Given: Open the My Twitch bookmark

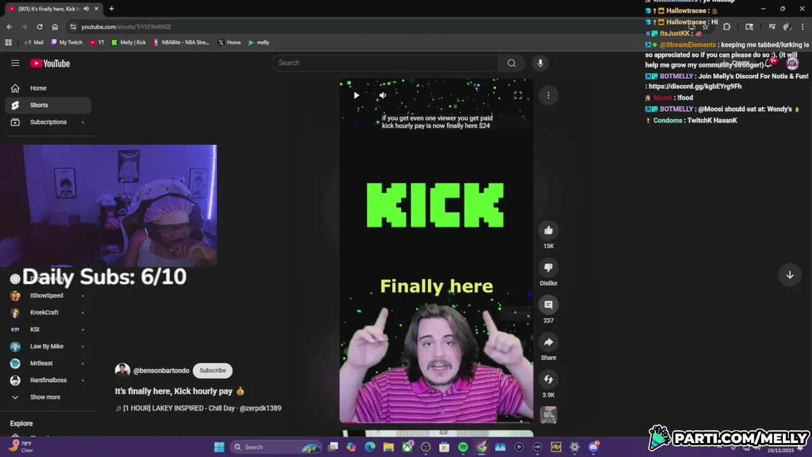Looking at the screenshot, I should (67, 43).
